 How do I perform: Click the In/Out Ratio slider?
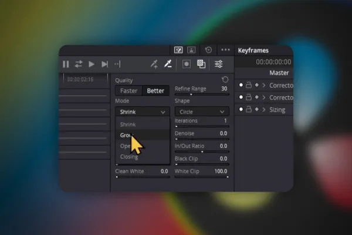tap(202, 152)
